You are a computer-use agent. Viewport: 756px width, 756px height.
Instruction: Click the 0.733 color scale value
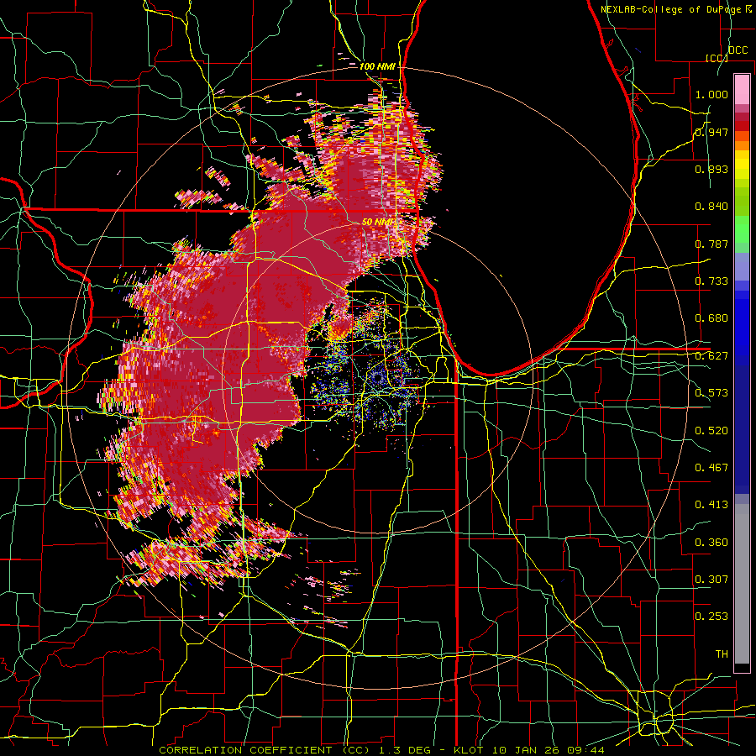pyautogui.click(x=711, y=281)
